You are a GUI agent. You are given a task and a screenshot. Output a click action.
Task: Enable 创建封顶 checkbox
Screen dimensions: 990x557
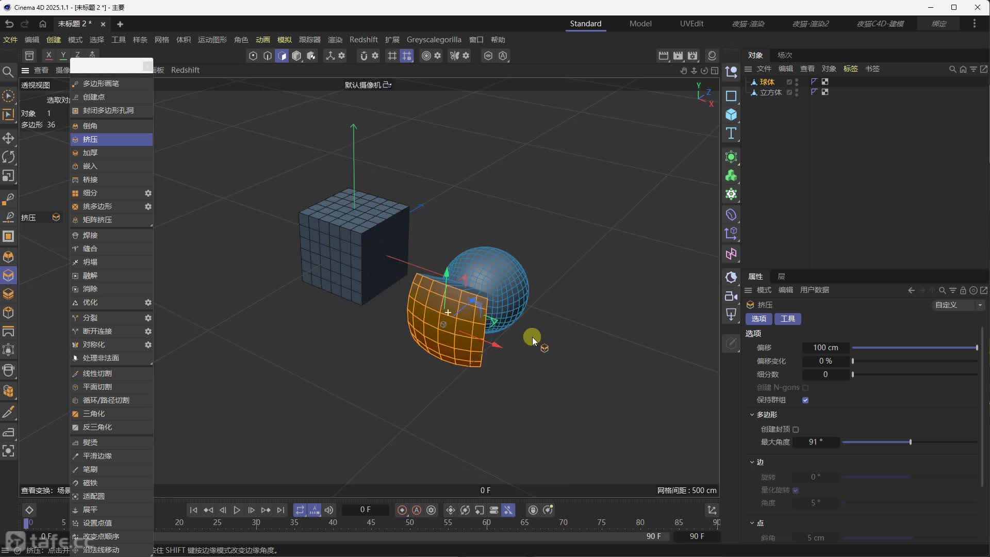796,430
